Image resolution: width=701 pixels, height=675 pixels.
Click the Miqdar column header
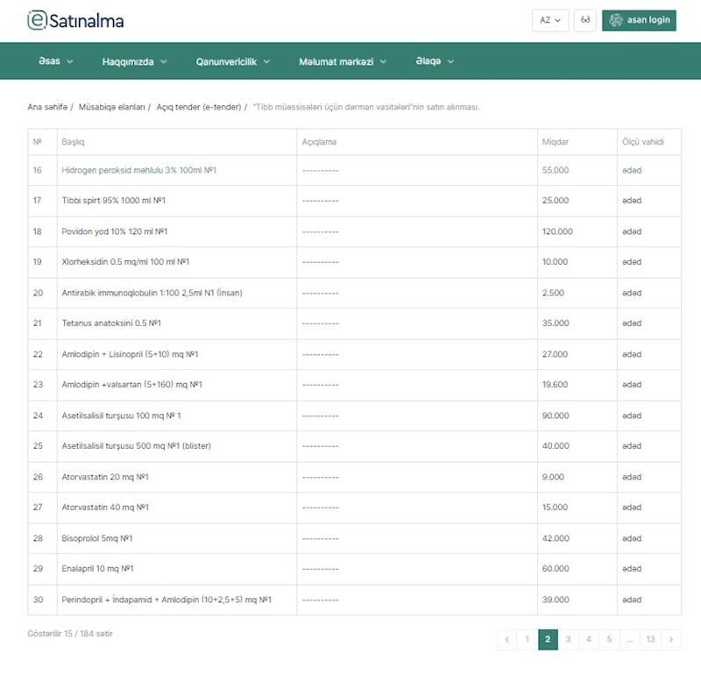point(556,142)
